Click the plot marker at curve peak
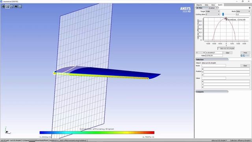The height and width of the screenshot is (142, 252). click(226, 19)
